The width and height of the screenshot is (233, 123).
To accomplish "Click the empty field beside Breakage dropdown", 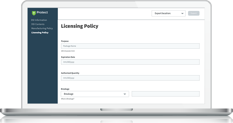I will point(165,94).
